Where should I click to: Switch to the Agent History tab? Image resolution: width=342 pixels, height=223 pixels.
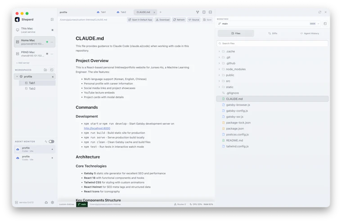tap(310, 33)
